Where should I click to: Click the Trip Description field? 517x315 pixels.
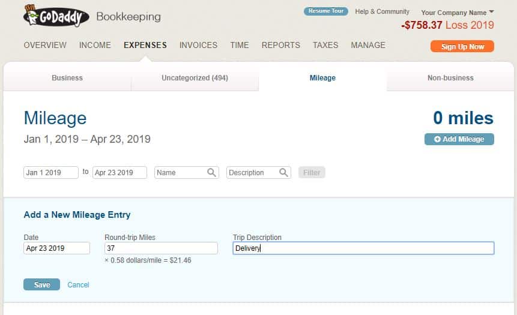tap(363, 248)
